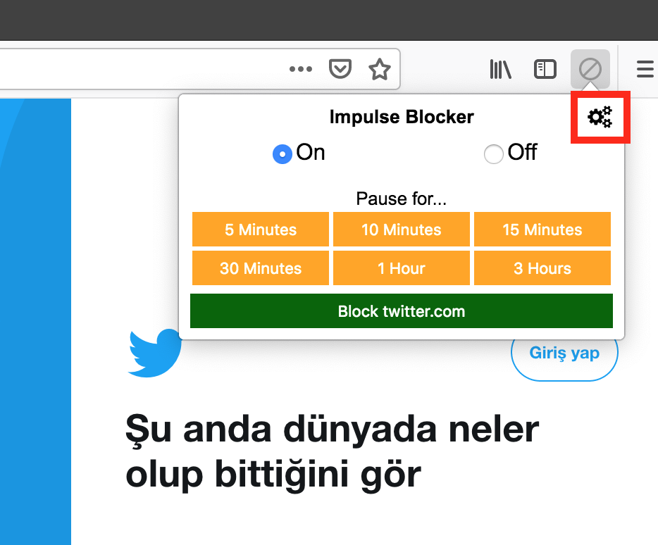Pause blocking for 30 Minutes
The image size is (658, 545).
[x=261, y=268]
